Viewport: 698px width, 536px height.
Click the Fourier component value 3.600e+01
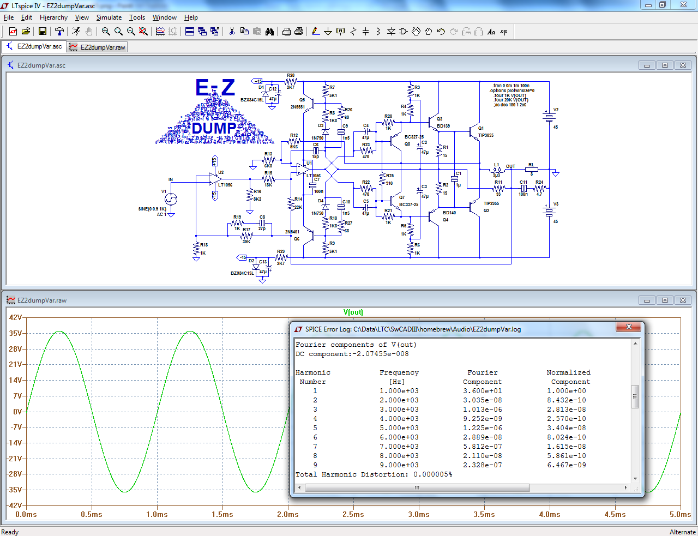tap(483, 391)
